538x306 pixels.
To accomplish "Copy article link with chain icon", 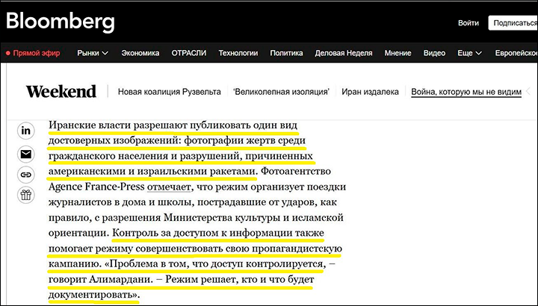I will [x=26, y=175].
